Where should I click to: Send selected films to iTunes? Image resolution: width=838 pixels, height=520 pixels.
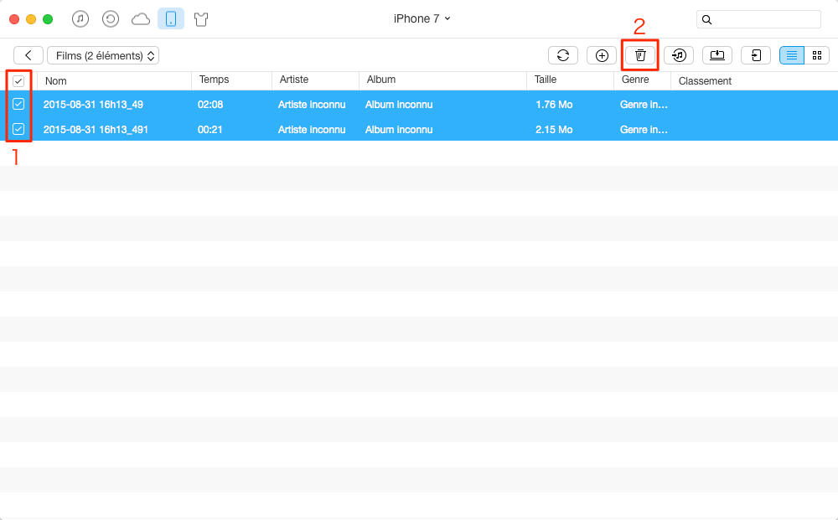[x=679, y=55]
